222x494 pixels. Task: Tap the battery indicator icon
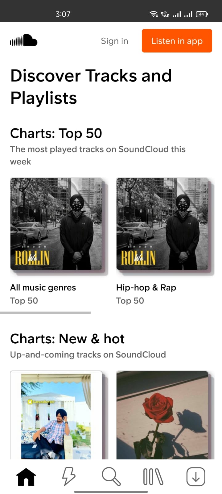202,14
